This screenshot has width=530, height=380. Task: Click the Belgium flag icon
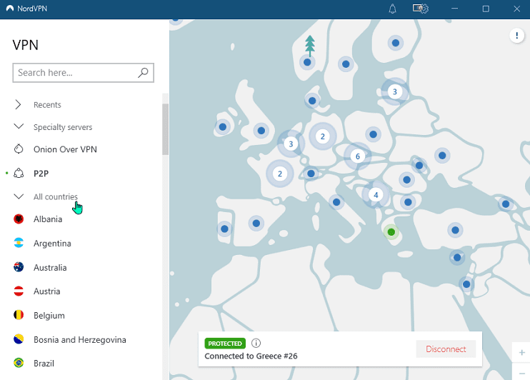pyautogui.click(x=19, y=315)
